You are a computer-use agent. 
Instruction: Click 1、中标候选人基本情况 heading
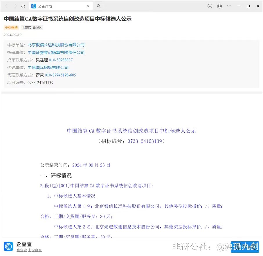point(71,196)
